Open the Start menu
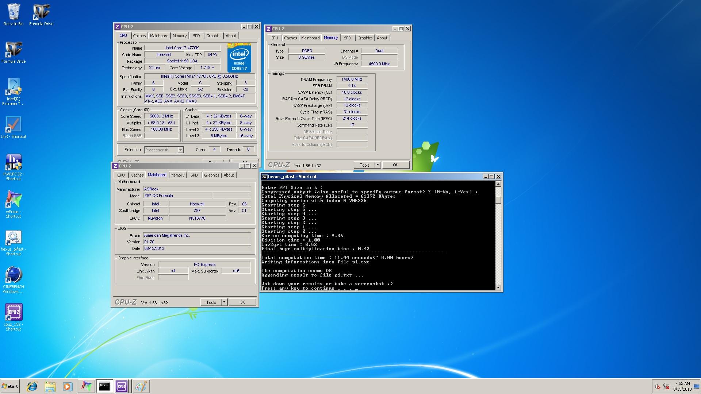The image size is (701, 394). point(10,386)
